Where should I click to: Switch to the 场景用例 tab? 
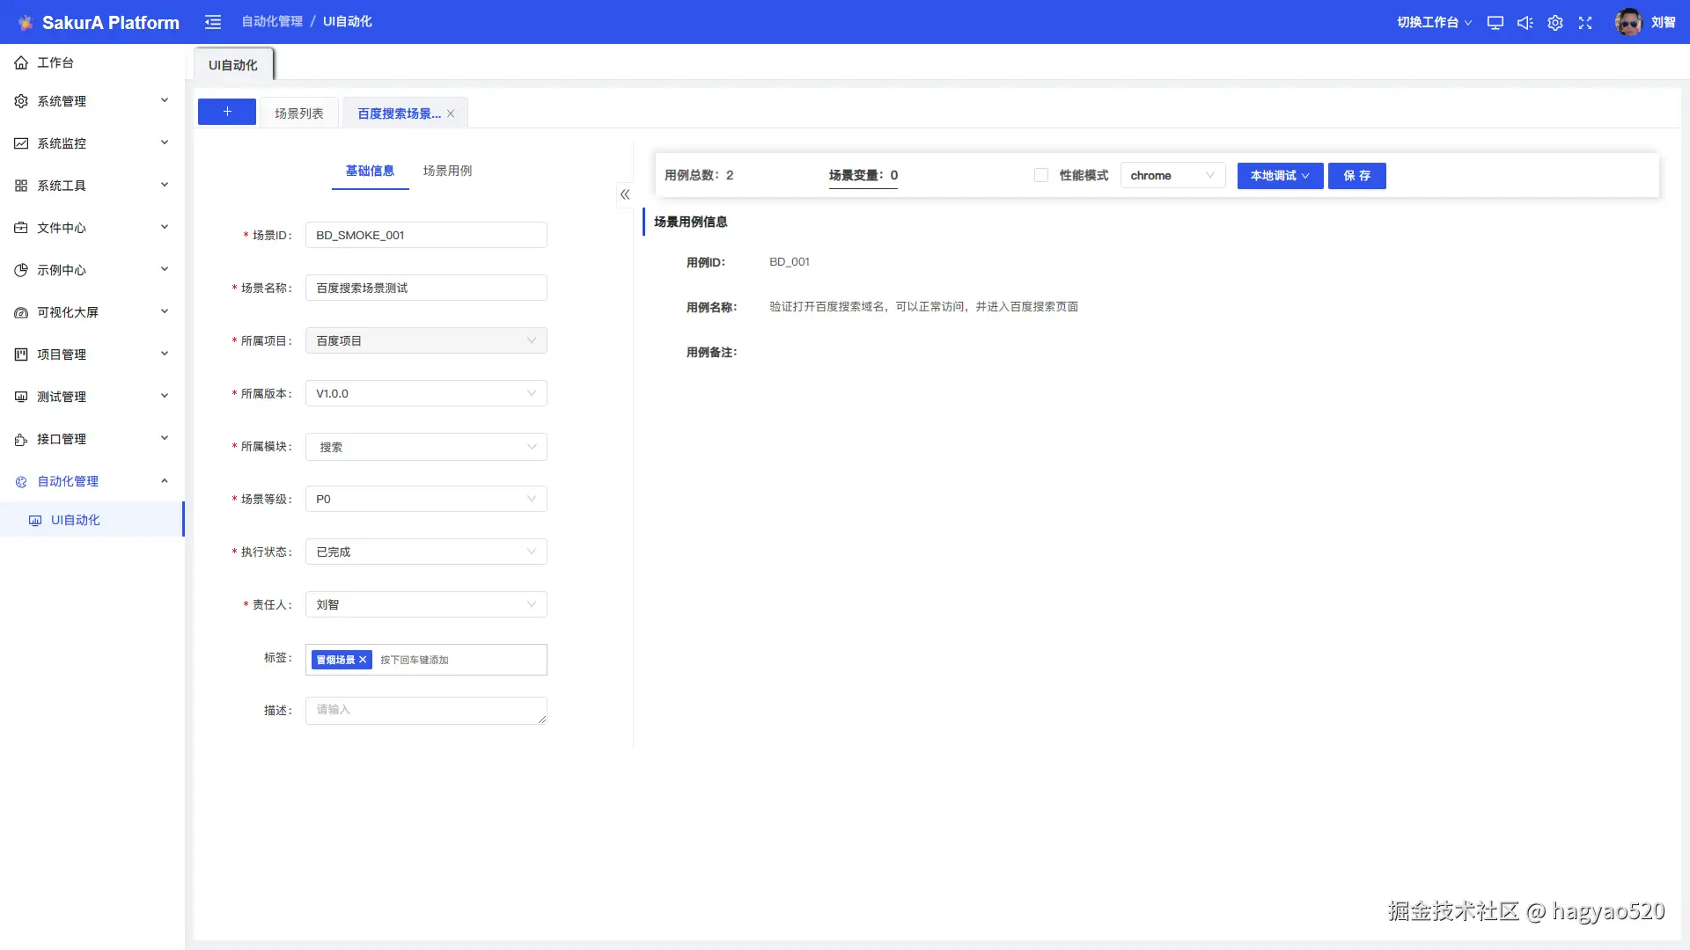[x=447, y=171]
